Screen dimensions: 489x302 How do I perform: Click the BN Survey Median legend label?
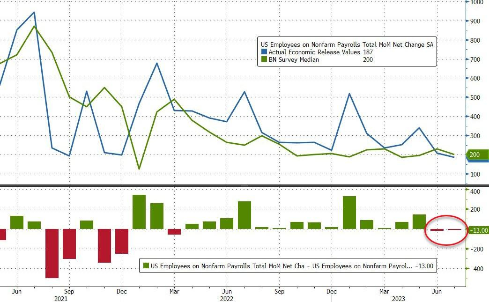[x=294, y=59]
